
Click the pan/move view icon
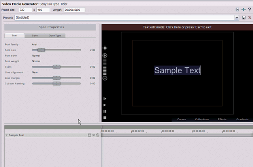(105, 48)
